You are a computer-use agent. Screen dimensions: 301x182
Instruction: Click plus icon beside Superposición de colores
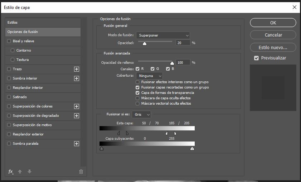tap(77, 106)
